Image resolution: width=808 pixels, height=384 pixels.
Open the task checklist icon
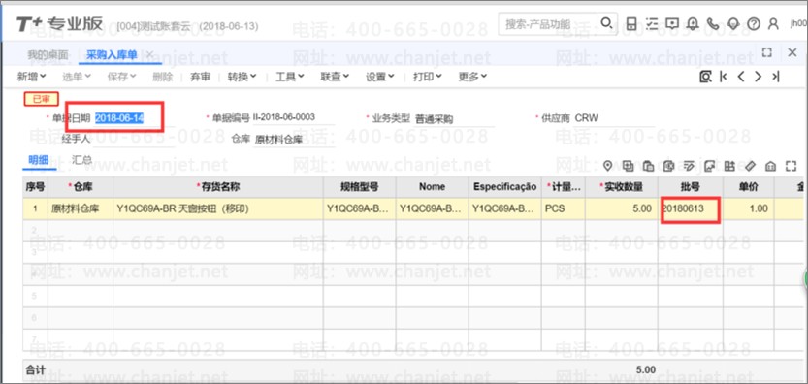tap(652, 23)
